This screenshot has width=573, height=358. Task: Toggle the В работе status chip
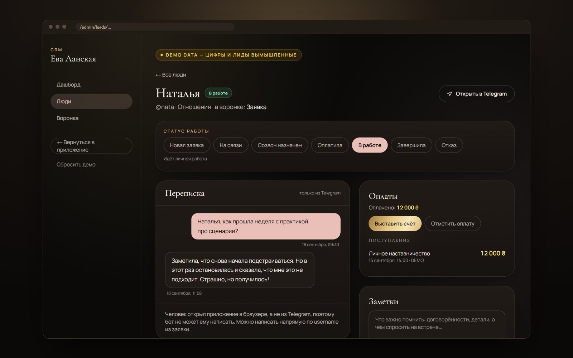coord(370,145)
